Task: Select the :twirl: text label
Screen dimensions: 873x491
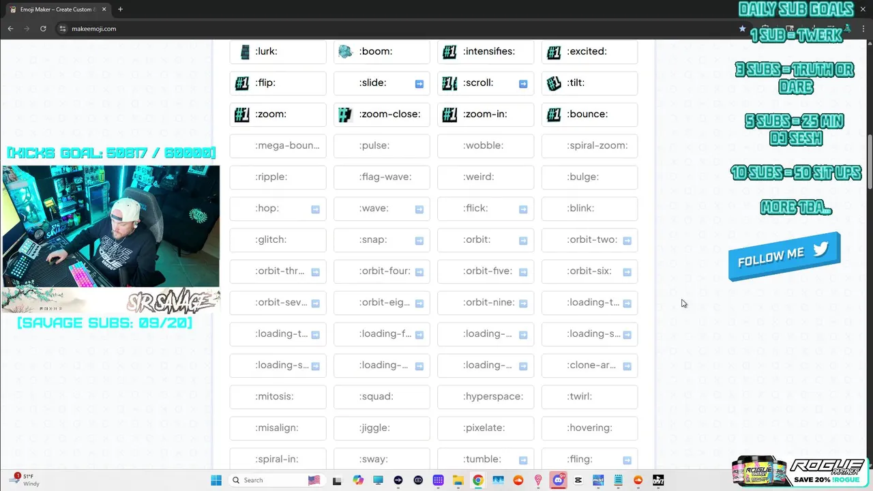Action: pos(579,396)
